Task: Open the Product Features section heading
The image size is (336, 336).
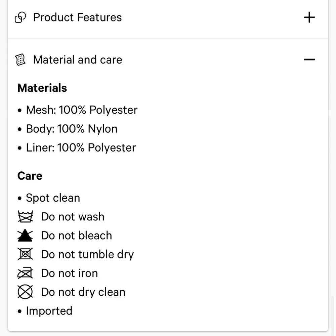Action: point(77,17)
